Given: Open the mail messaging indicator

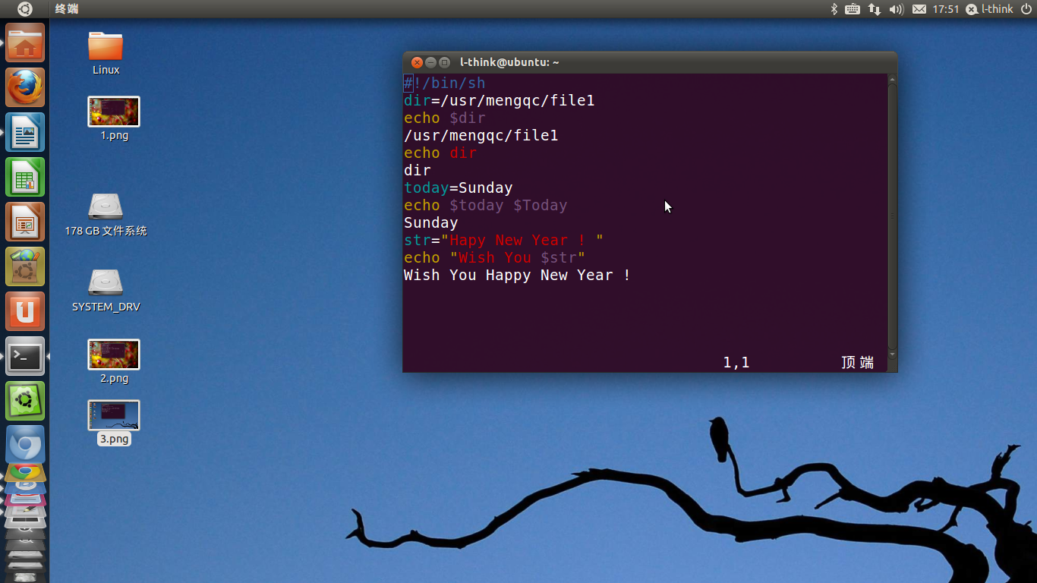Looking at the screenshot, I should 919,9.
